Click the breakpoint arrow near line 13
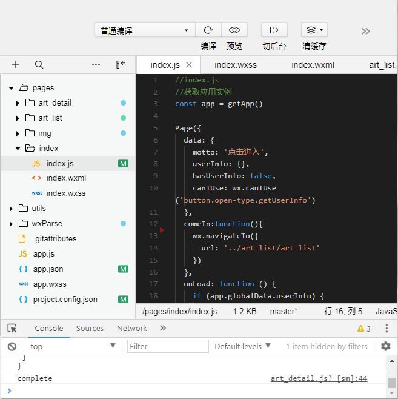The height and width of the screenshot is (399, 398). coord(162,230)
